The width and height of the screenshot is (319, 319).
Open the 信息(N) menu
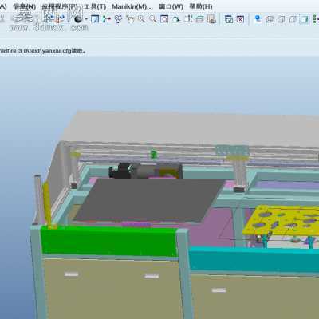(x=24, y=6)
